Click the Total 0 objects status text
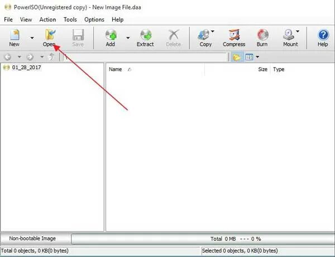 click(x=35, y=251)
